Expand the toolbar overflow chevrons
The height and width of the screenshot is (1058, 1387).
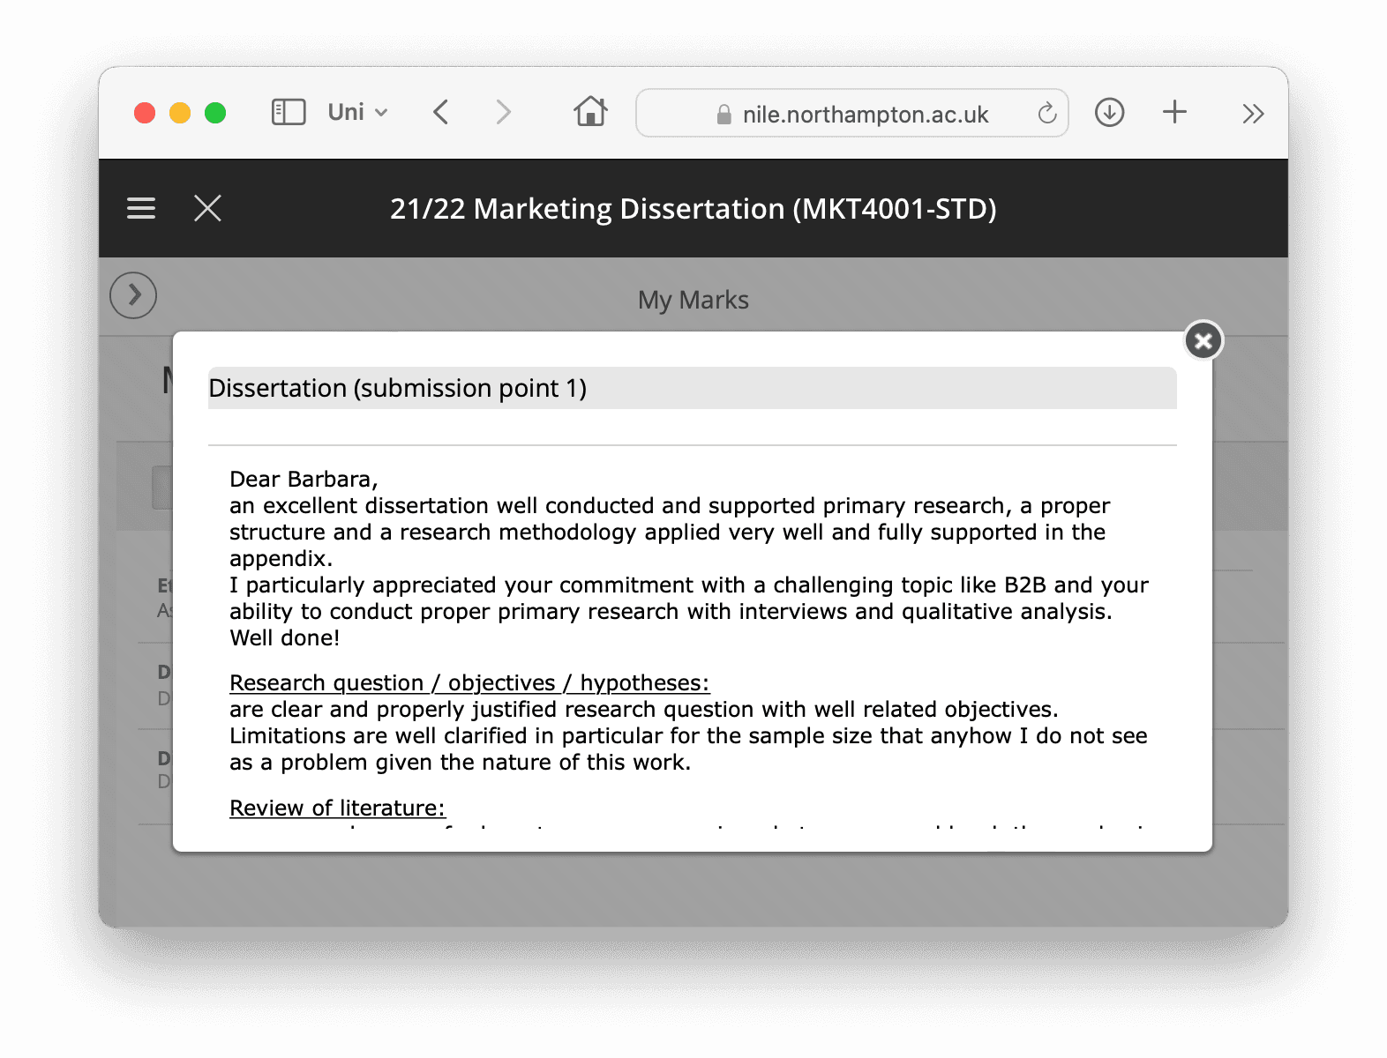click(1252, 113)
